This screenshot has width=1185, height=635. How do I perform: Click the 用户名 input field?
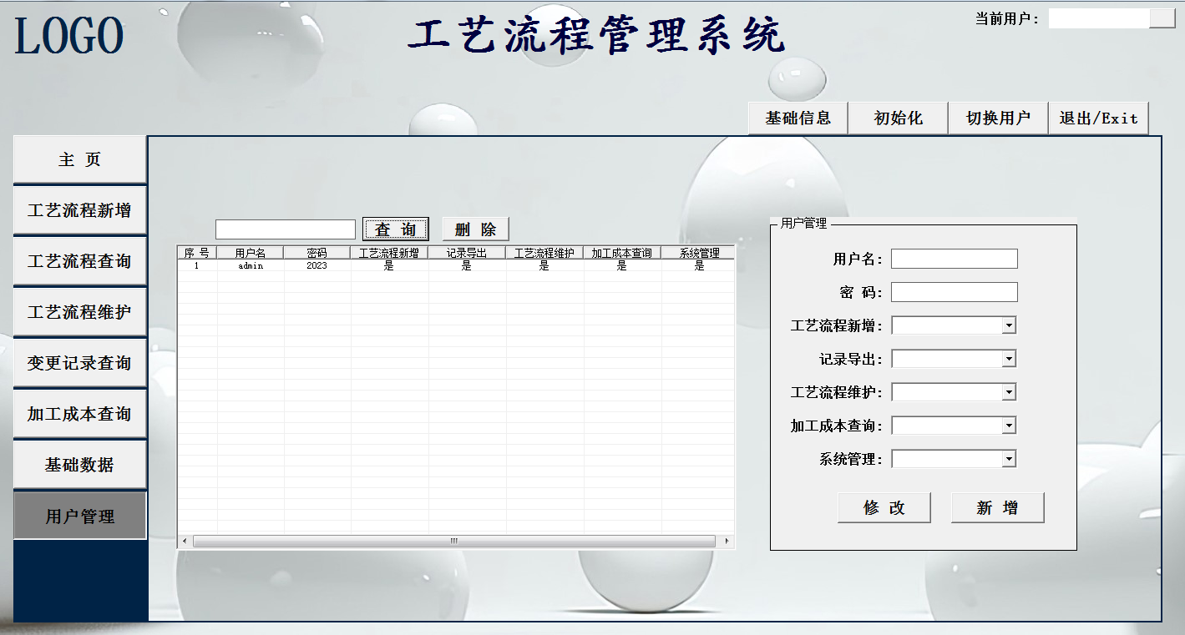point(955,259)
